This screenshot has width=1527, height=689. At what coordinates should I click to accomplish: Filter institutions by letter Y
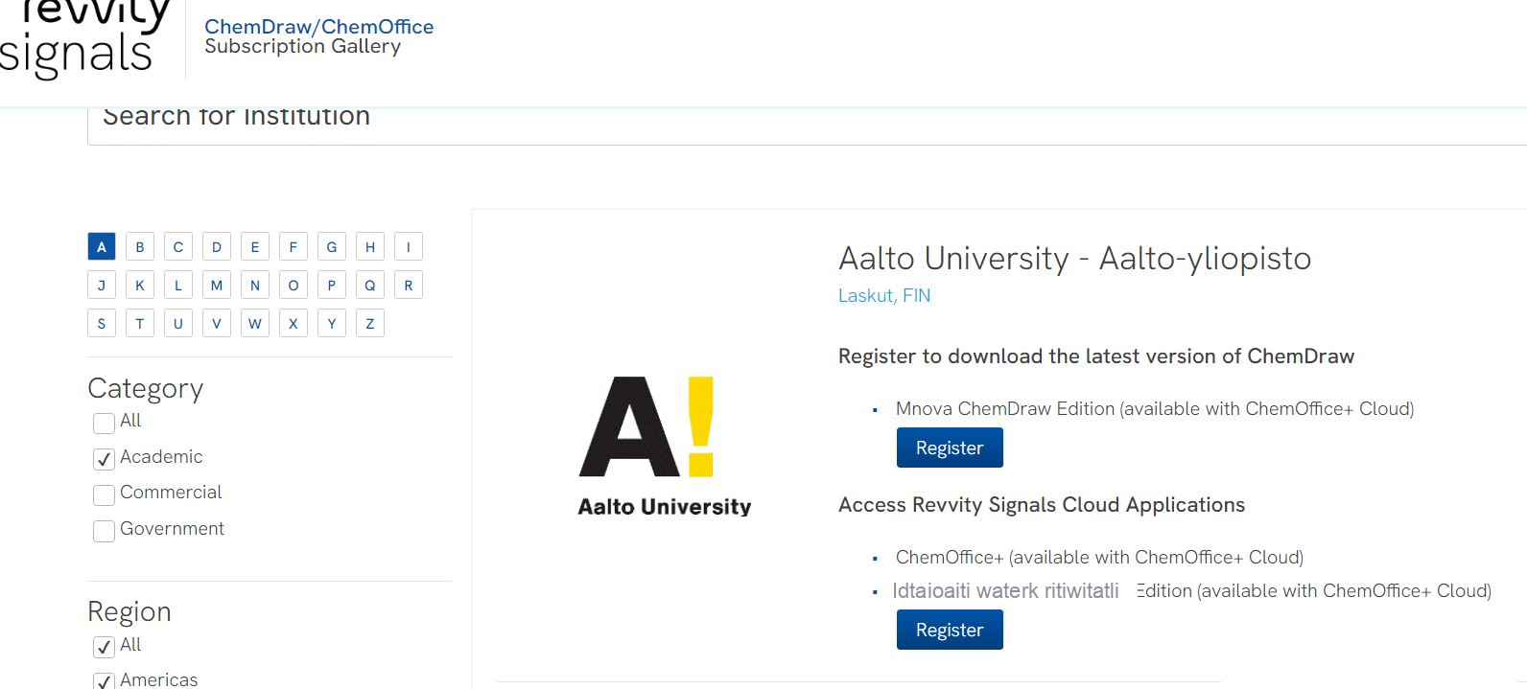332,324
